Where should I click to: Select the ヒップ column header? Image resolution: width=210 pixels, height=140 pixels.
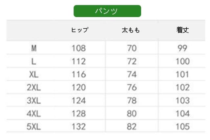tap(80, 30)
